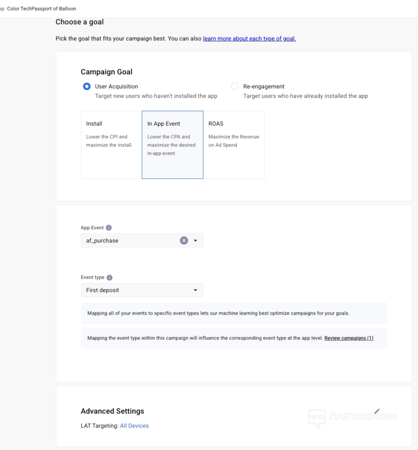Screen dimensions: 418x450
Task: Open the Event type dropdown arrow
Action: click(x=196, y=290)
